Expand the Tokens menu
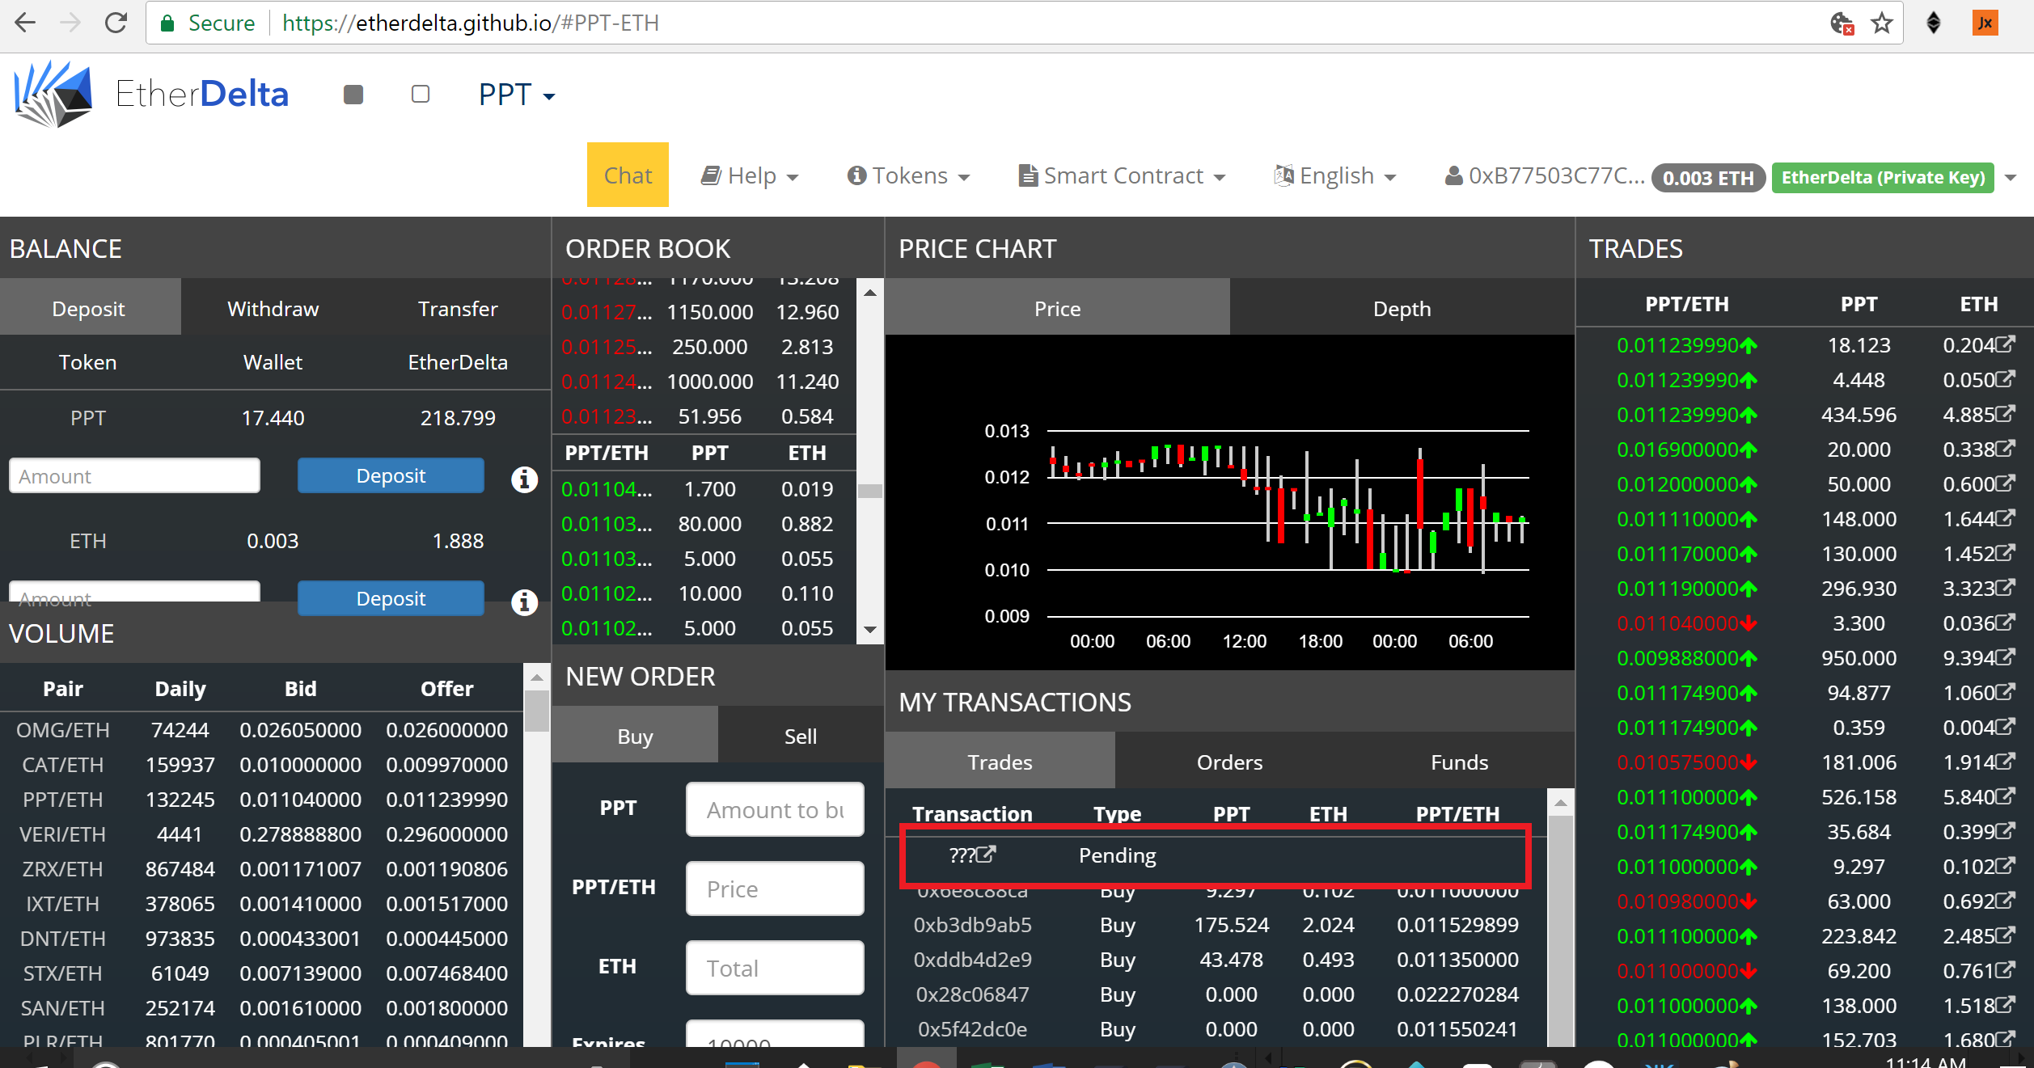This screenshot has width=2034, height=1068. tap(908, 175)
